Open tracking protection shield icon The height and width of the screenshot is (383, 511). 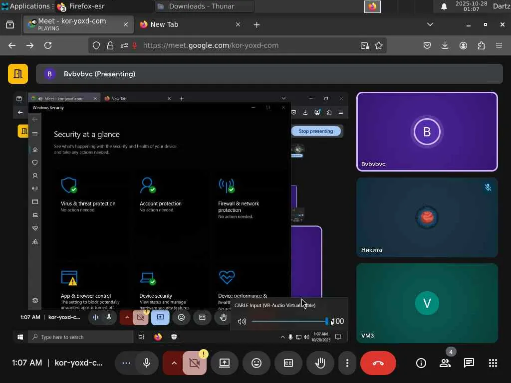(96, 45)
